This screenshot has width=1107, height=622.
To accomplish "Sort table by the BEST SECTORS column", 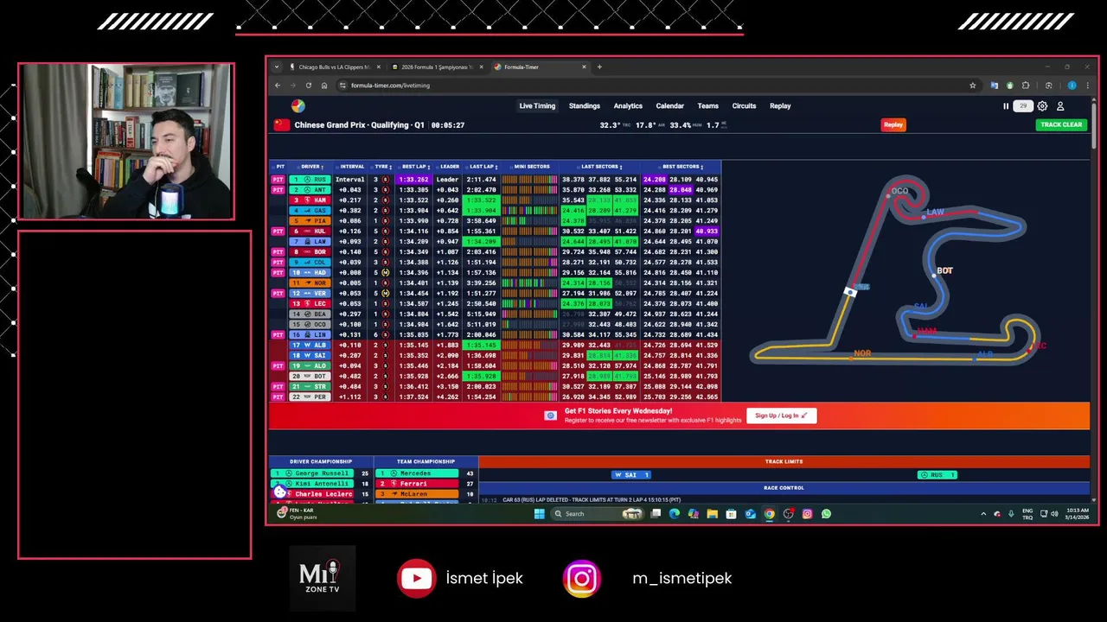I will tap(682, 167).
